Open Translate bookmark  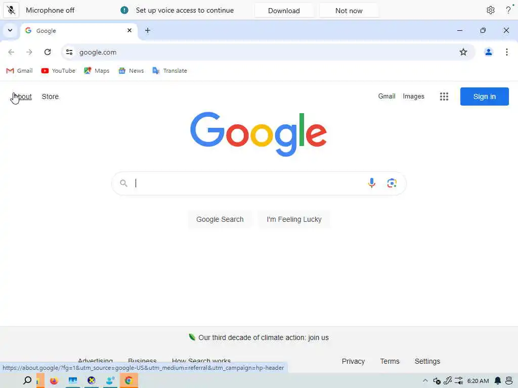[169, 71]
